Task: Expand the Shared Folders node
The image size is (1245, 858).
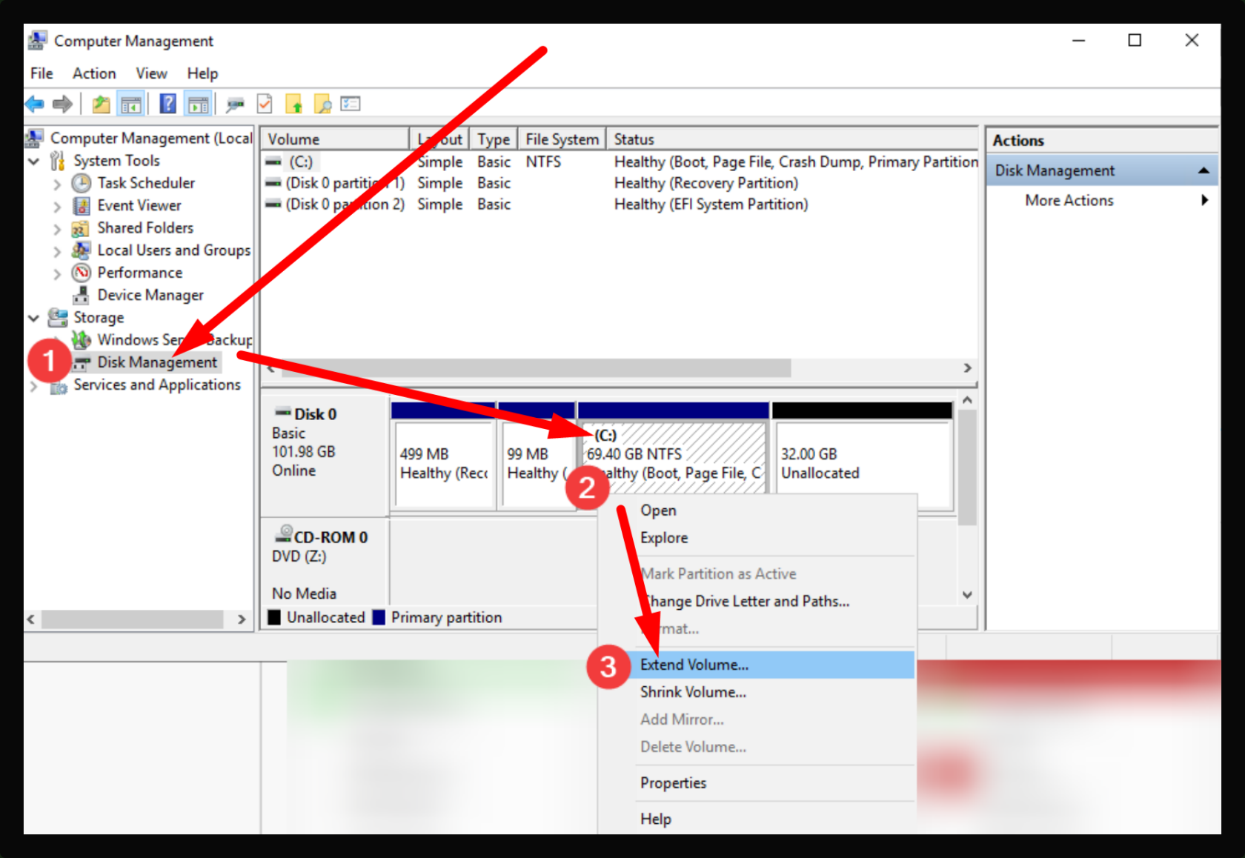Action: click(x=58, y=229)
